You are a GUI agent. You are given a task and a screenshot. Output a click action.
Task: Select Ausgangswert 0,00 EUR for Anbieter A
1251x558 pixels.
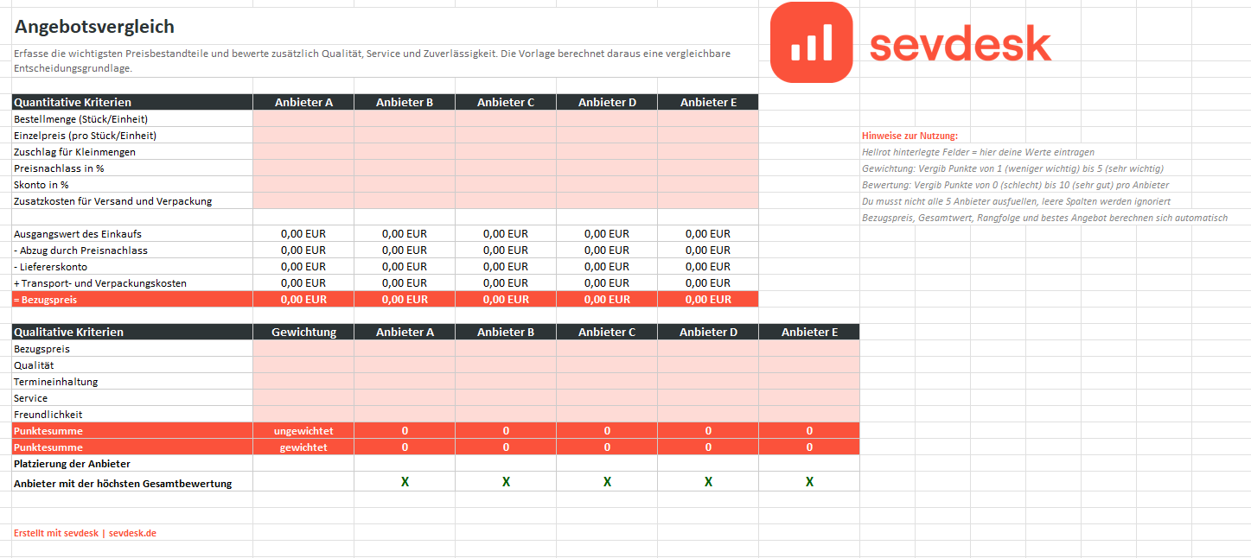pyautogui.click(x=303, y=233)
